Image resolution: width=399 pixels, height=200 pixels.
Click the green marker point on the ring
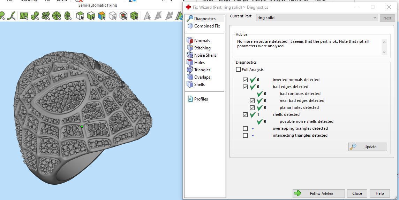pos(82,126)
